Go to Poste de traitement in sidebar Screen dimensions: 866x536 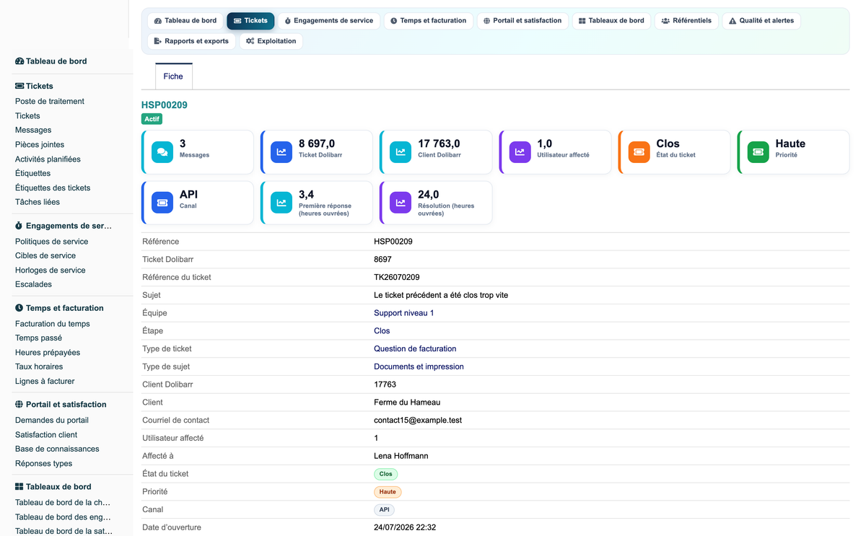tap(50, 102)
